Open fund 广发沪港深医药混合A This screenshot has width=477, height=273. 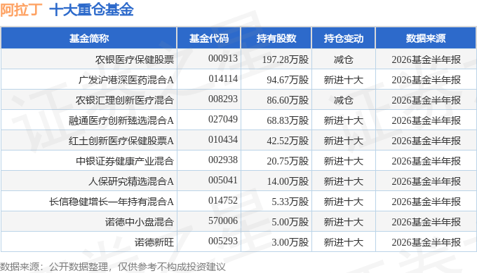tap(126, 80)
